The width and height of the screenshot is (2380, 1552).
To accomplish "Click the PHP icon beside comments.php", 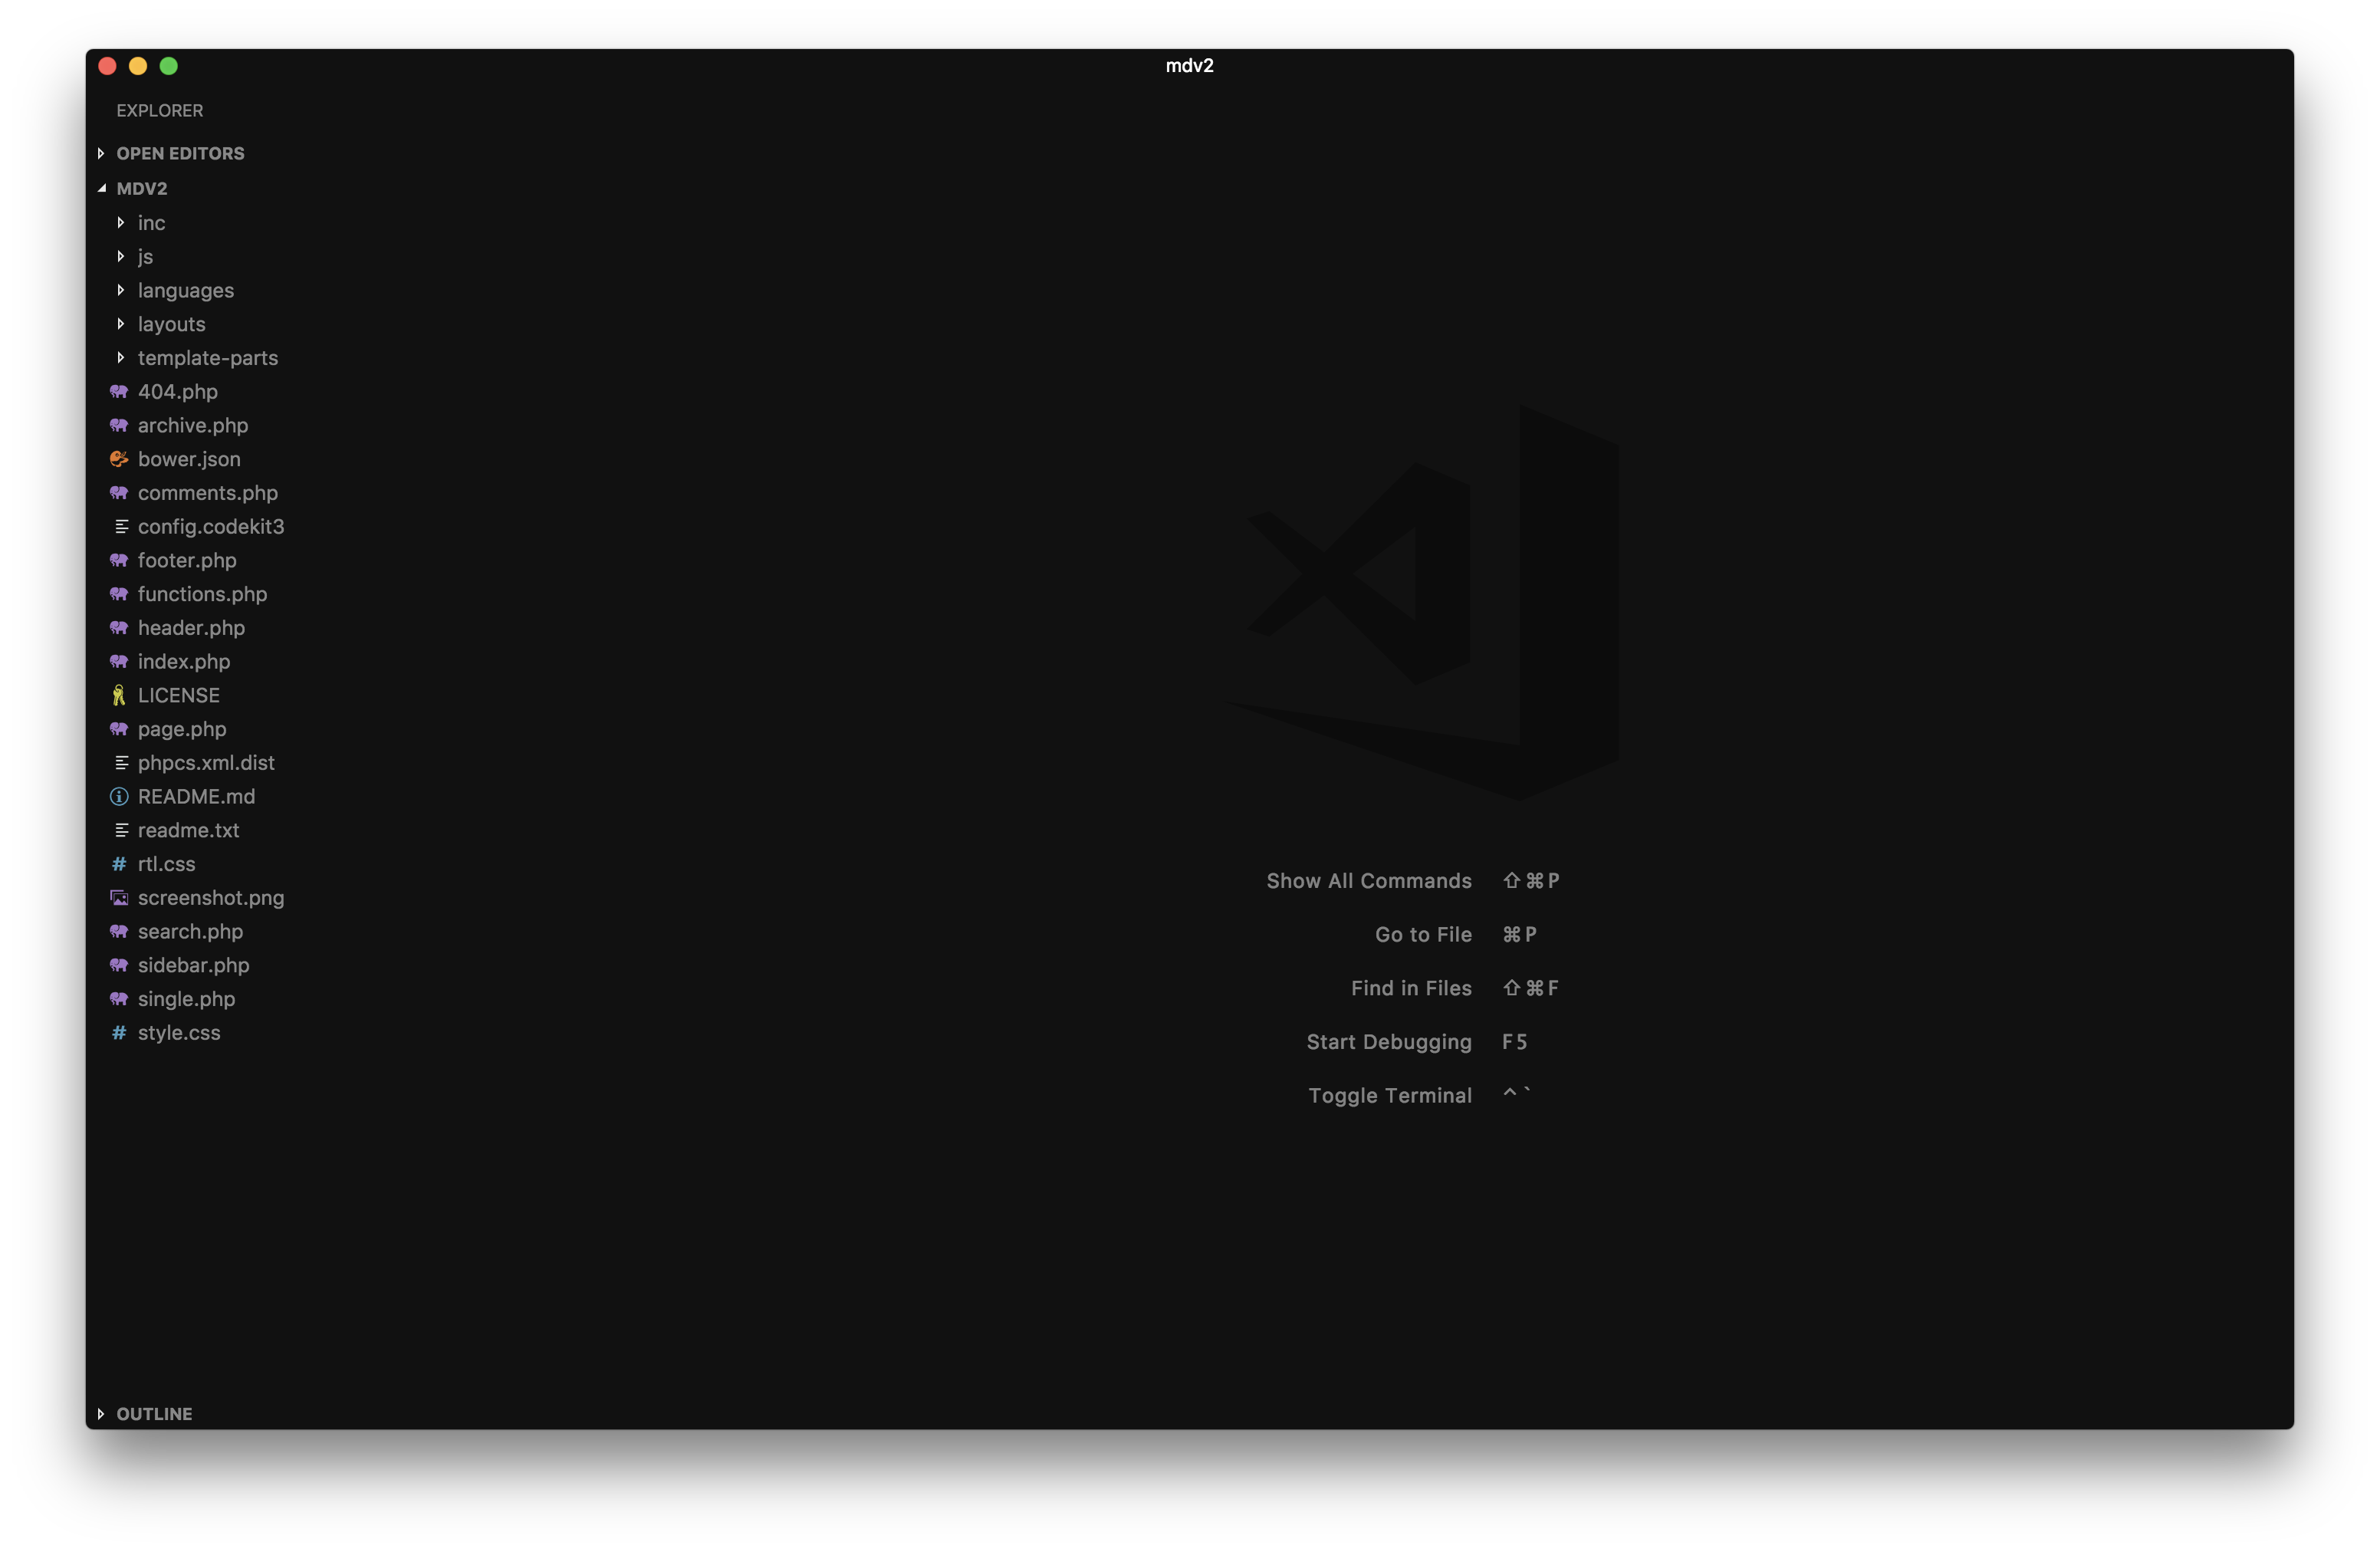I will point(119,493).
